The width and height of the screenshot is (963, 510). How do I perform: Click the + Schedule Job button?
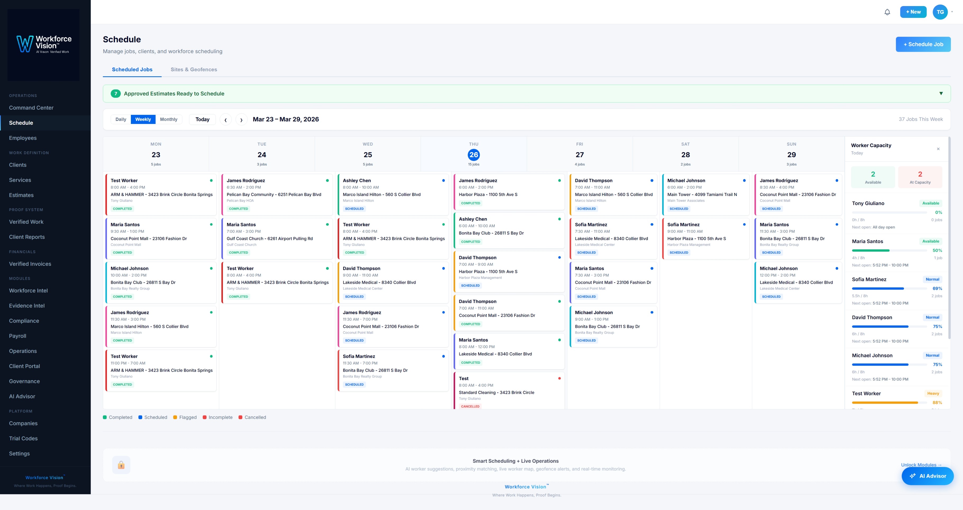point(923,44)
